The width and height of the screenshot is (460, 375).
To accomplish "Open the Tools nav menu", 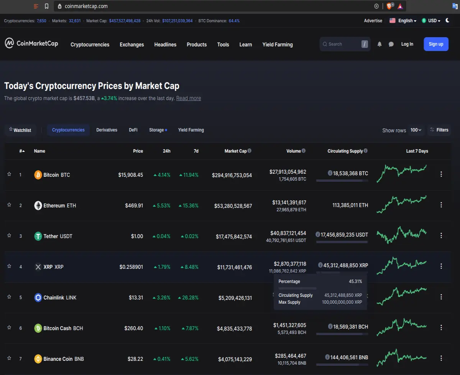I will pos(223,44).
